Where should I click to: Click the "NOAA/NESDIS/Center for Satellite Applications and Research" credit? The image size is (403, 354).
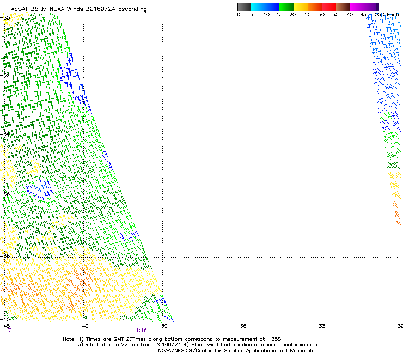tap(235, 351)
